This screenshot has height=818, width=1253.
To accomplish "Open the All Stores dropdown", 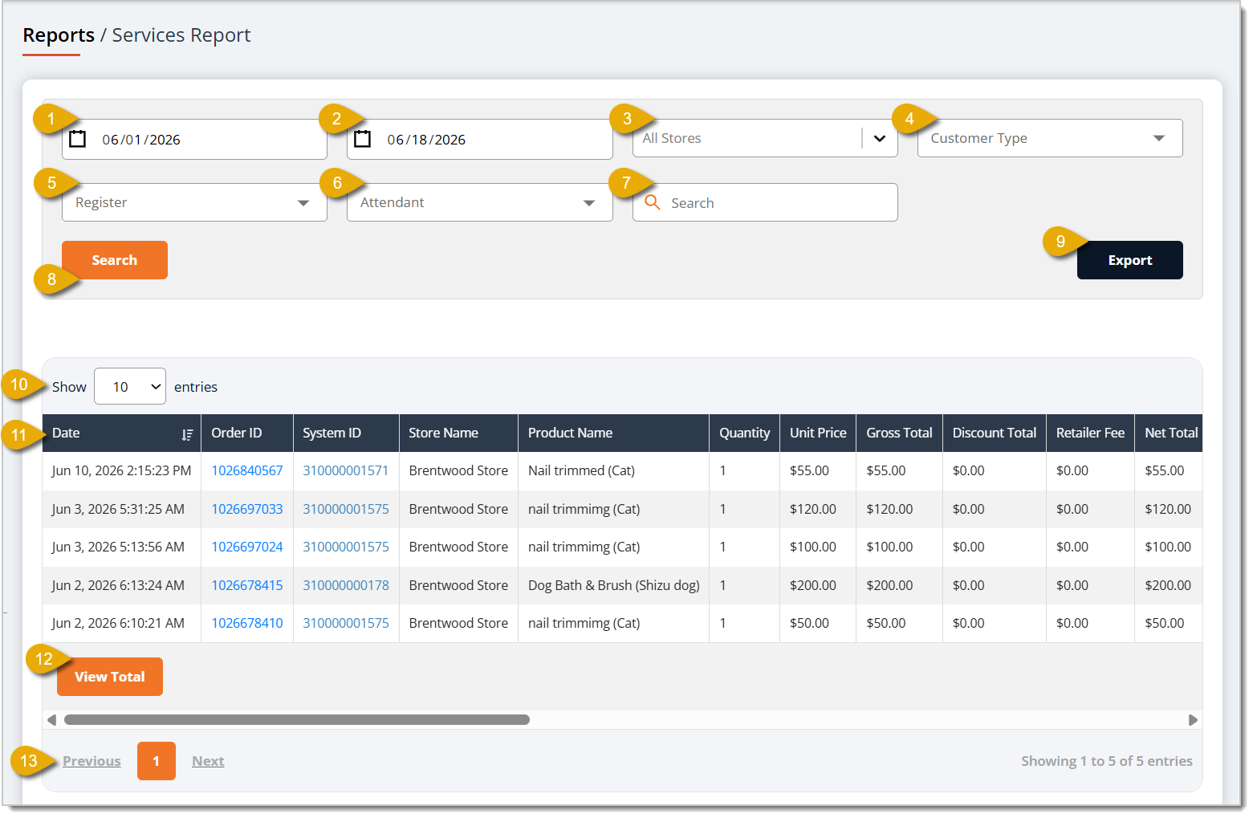I will tap(765, 138).
